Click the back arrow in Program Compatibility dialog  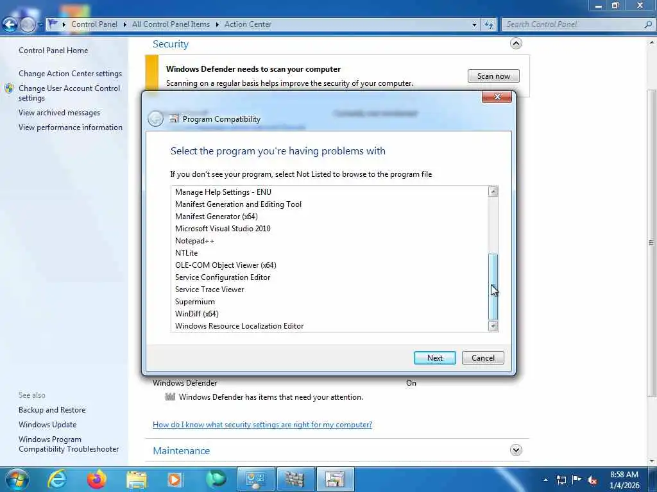coord(155,119)
